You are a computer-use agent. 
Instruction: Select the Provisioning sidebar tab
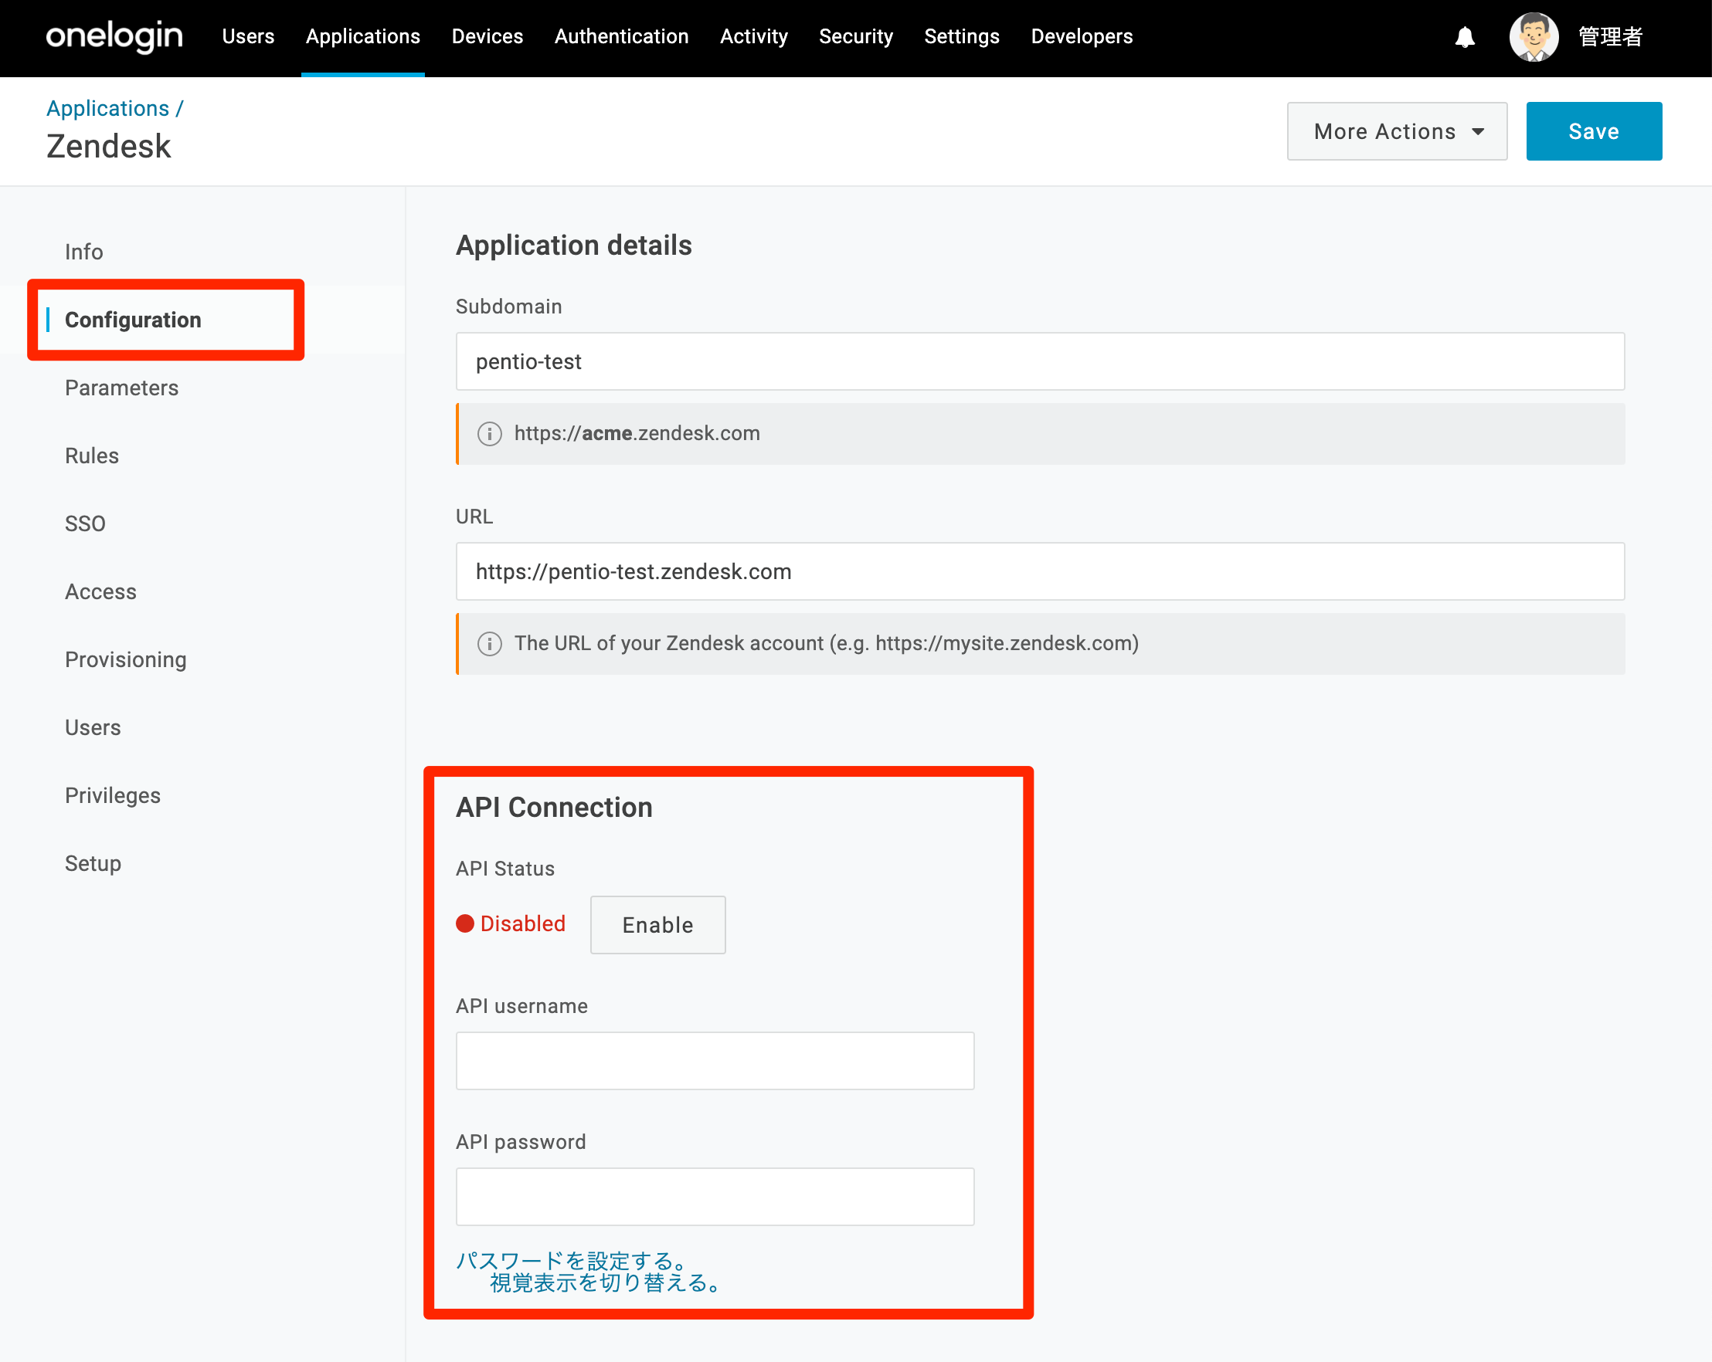(125, 660)
